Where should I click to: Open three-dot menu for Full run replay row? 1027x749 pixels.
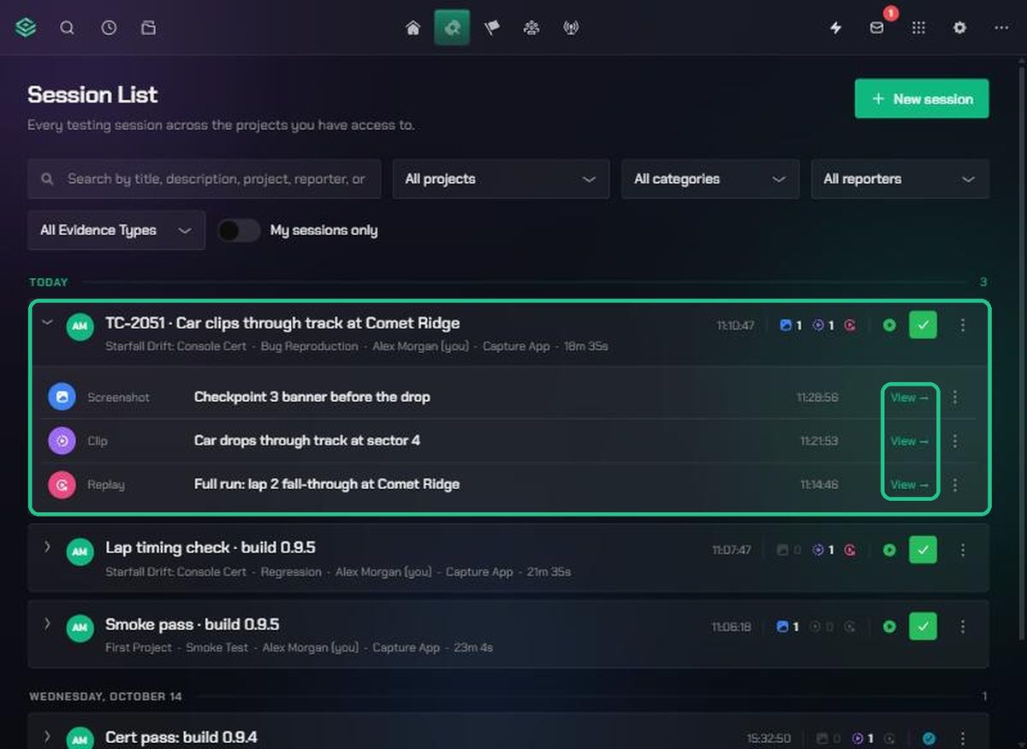tap(955, 485)
